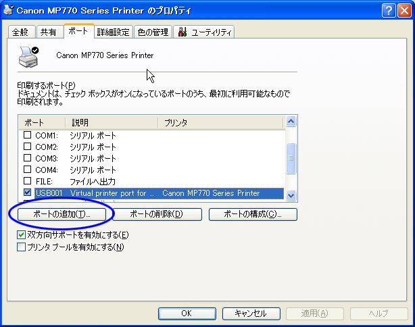
Task: Confirm with the OK button
Action: [x=187, y=313]
